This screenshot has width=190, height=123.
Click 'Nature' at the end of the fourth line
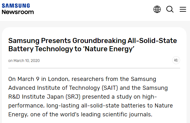pyautogui.click(x=164, y=106)
